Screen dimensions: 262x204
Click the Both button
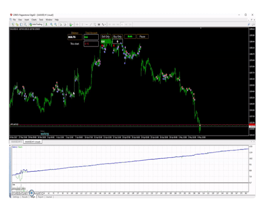pyautogui.click(x=130, y=36)
